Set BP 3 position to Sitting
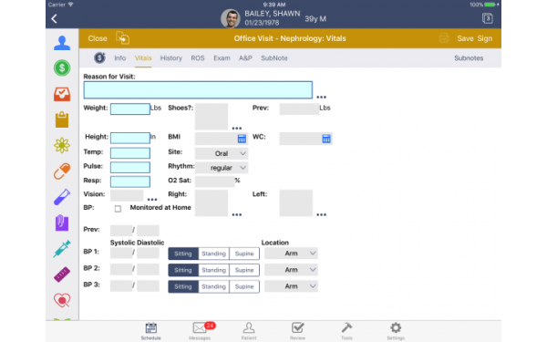 tap(183, 286)
